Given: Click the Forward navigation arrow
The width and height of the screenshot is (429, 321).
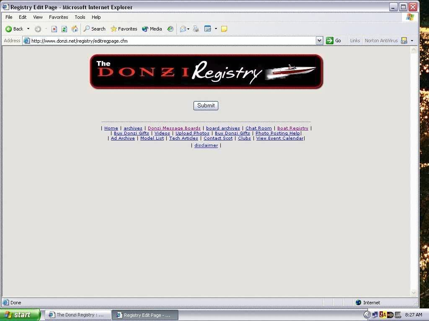Looking at the screenshot, I should coord(38,29).
